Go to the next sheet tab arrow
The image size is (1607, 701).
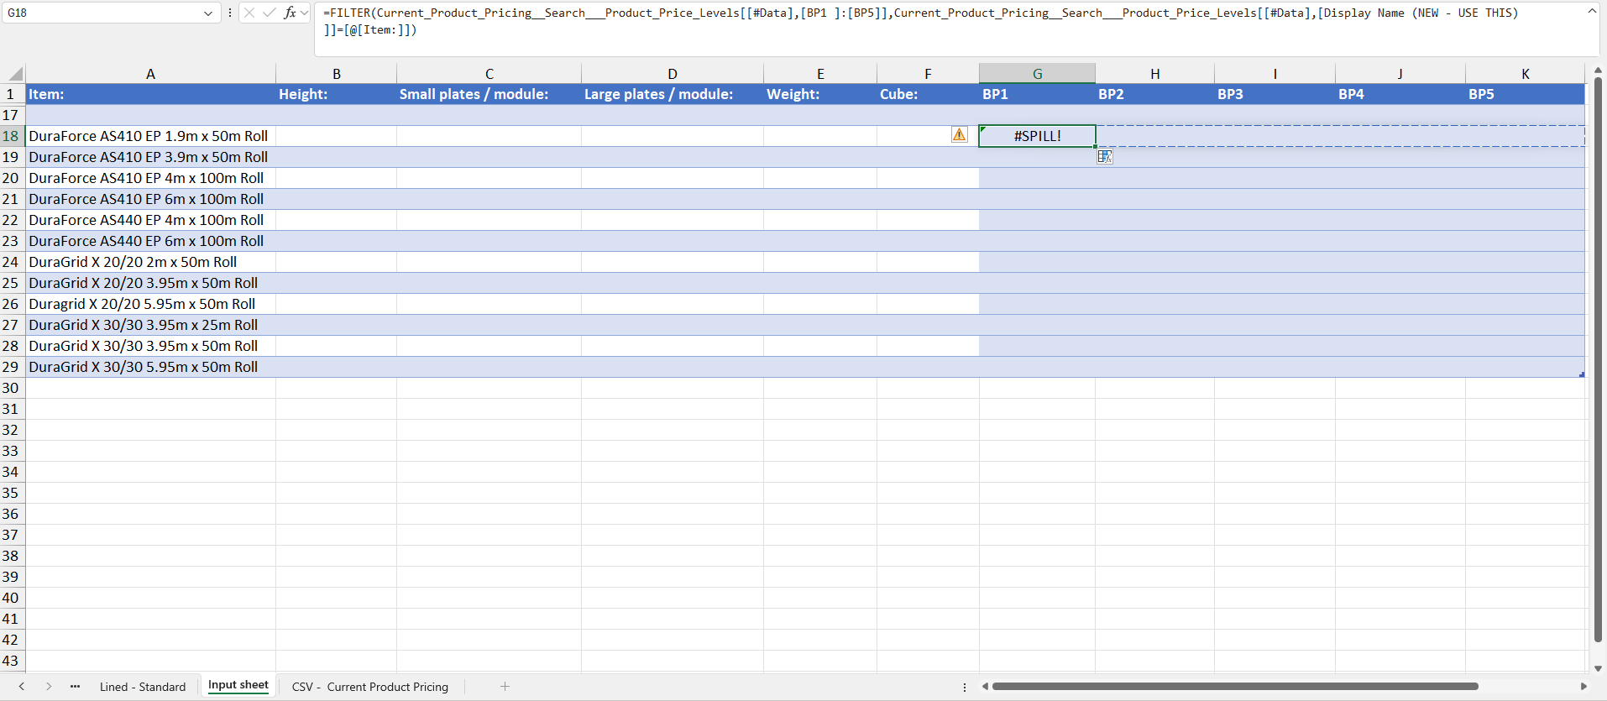click(x=49, y=686)
